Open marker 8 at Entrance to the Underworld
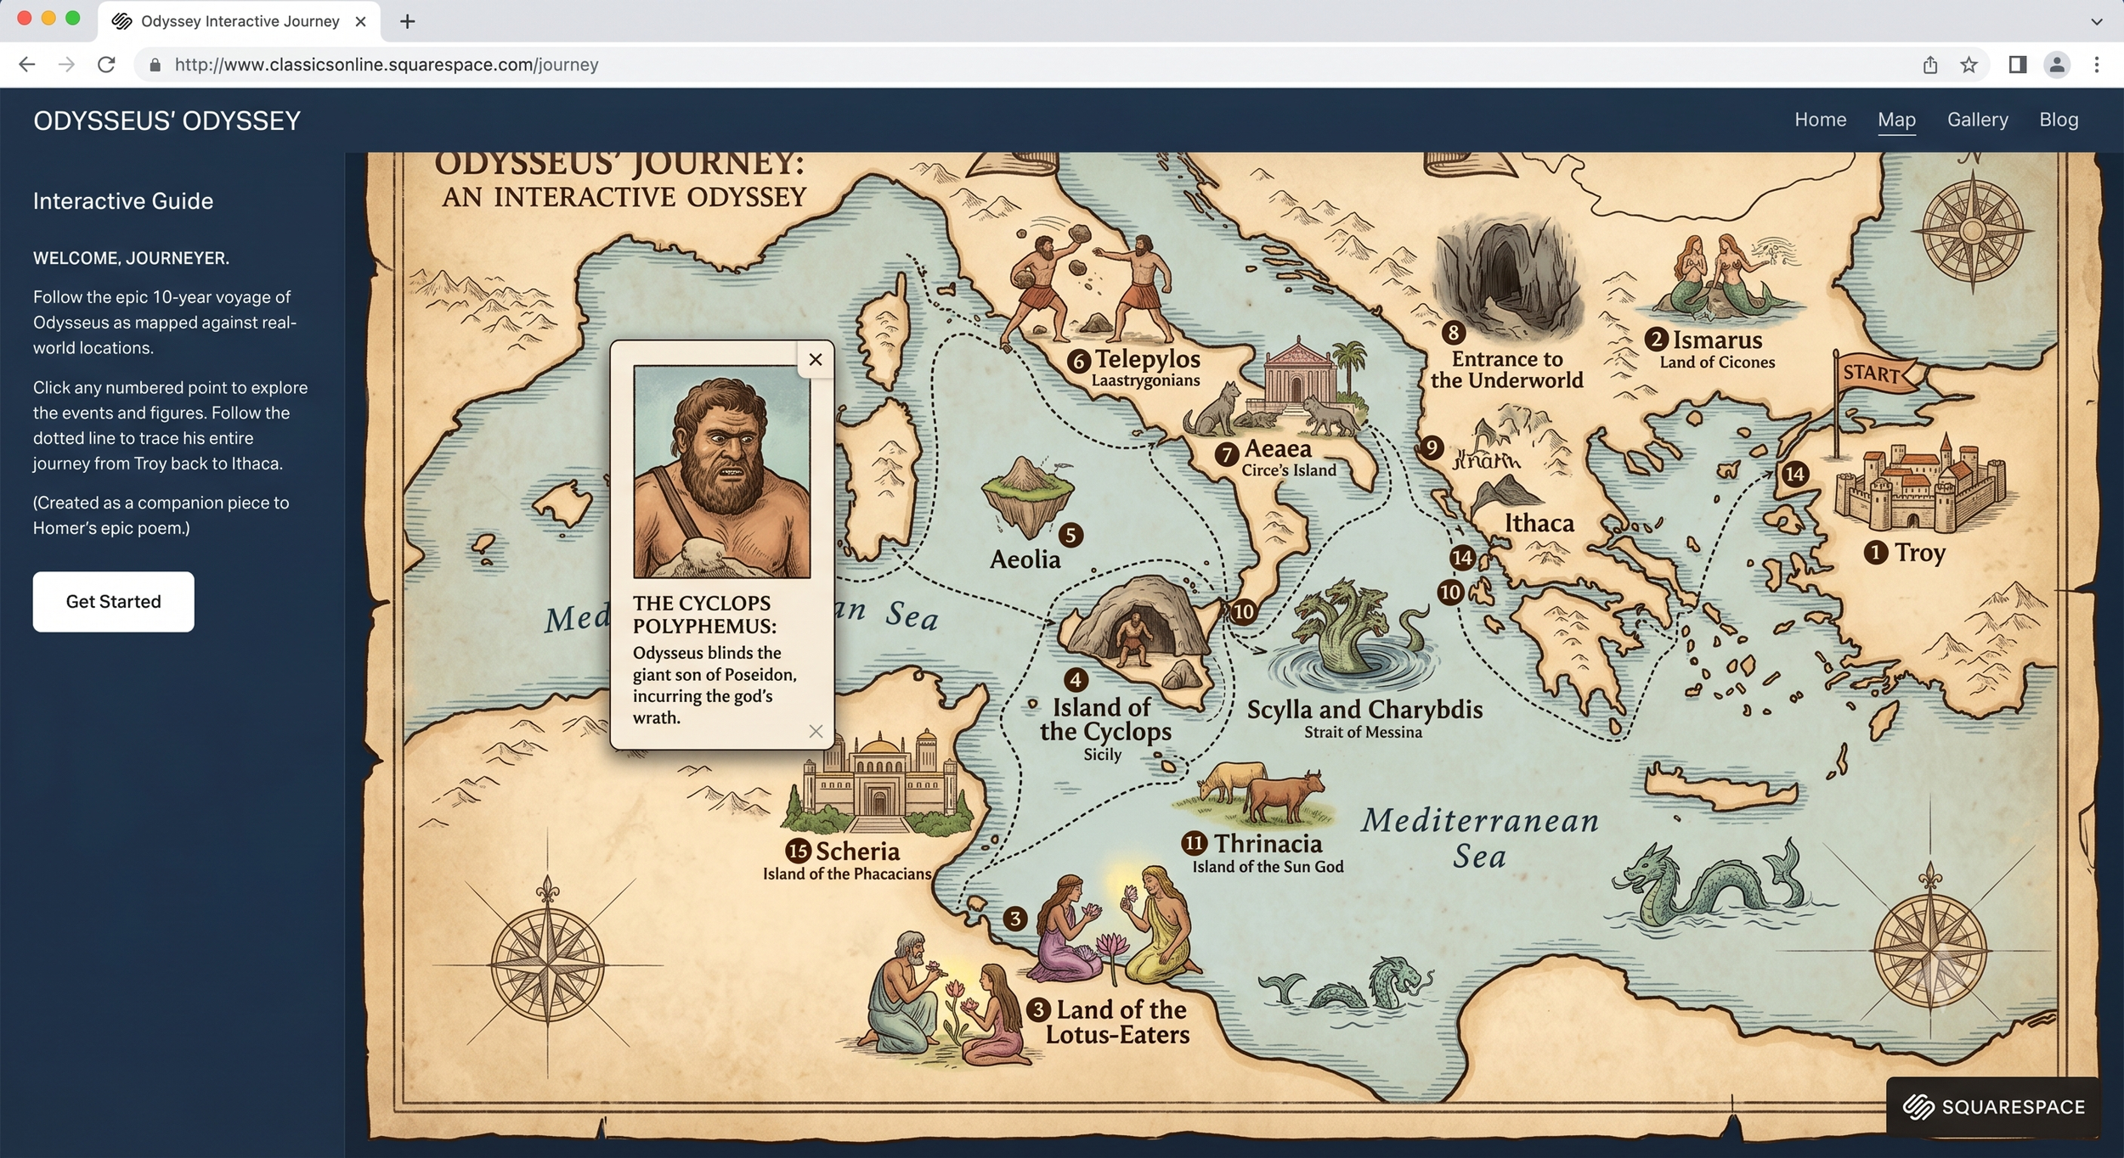 click(x=1454, y=332)
